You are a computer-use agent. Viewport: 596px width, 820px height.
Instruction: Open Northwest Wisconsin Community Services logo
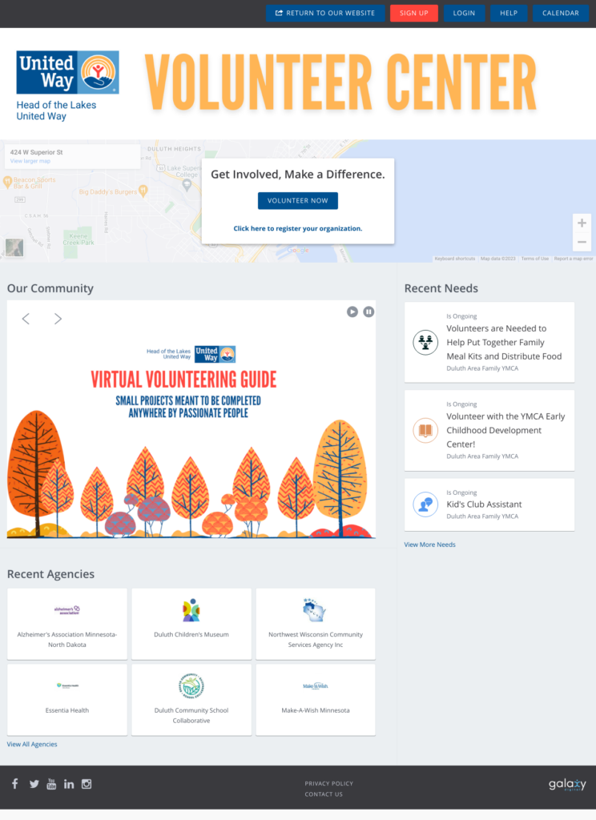click(315, 609)
